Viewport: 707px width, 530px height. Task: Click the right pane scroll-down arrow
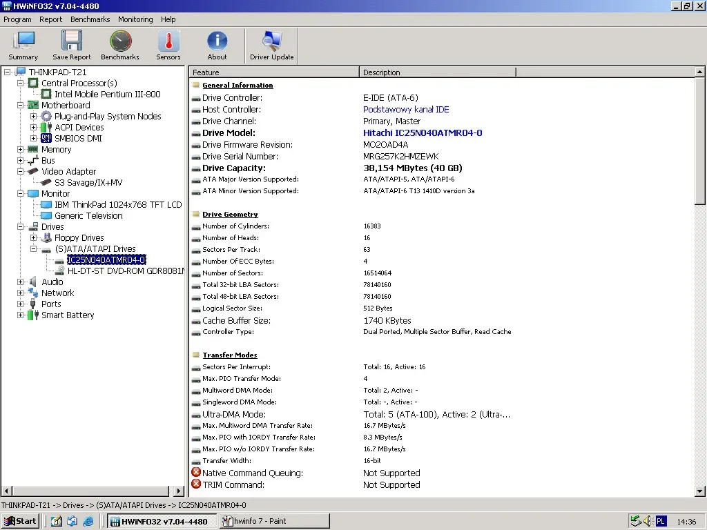point(700,491)
